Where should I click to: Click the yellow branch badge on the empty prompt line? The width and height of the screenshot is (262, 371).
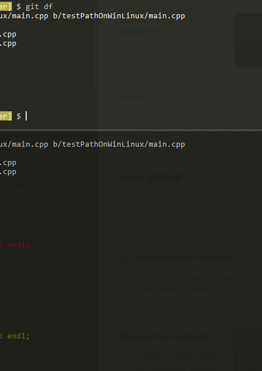coord(6,116)
